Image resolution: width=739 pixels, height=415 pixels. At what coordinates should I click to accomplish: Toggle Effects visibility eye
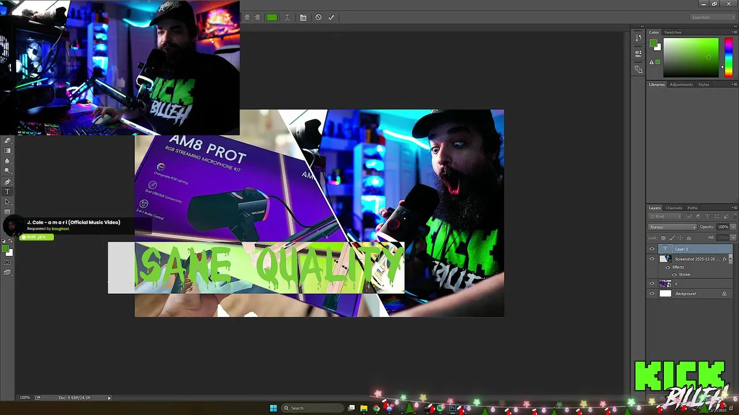click(667, 267)
